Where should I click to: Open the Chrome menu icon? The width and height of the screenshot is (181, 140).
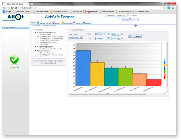[x=173, y=8]
